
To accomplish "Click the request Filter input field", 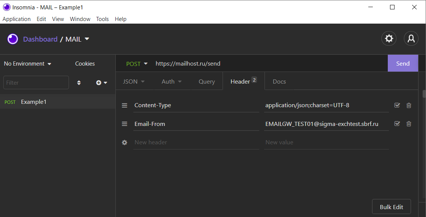I will coord(36,82).
